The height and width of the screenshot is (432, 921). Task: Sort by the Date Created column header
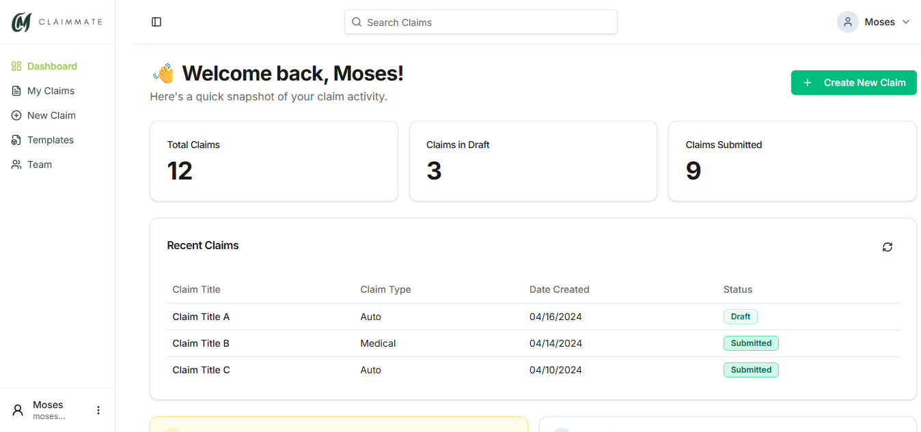pyautogui.click(x=559, y=289)
